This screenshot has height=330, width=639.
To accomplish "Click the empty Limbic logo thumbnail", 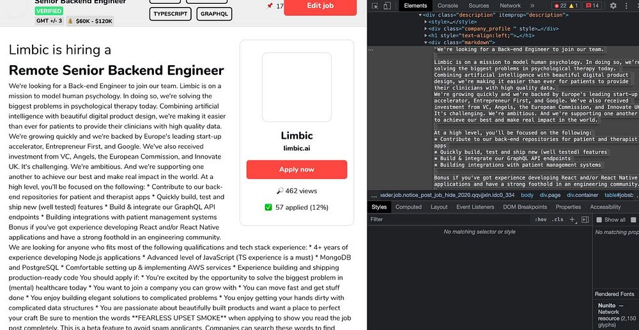I will coord(296,87).
